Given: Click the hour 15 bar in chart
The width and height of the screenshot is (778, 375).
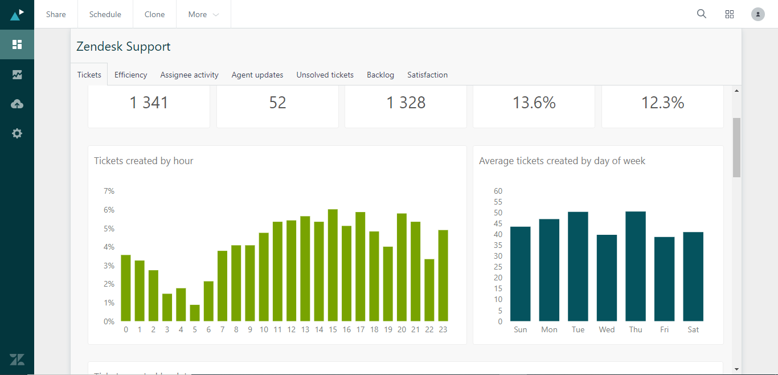Looking at the screenshot, I should pos(333,265).
